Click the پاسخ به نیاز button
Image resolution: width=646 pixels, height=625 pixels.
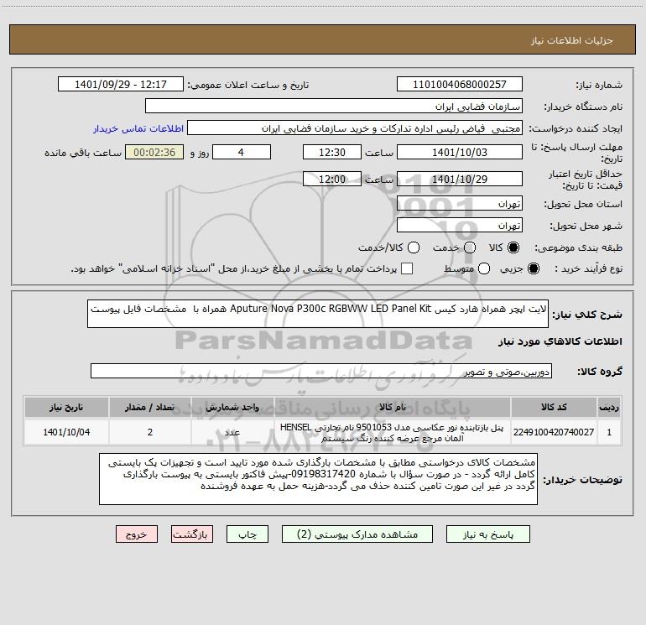tap(488, 534)
